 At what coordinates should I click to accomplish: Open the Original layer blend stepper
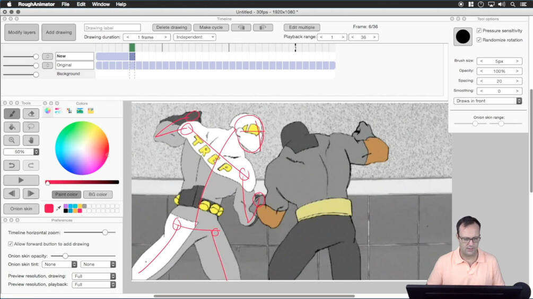[47, 65]
